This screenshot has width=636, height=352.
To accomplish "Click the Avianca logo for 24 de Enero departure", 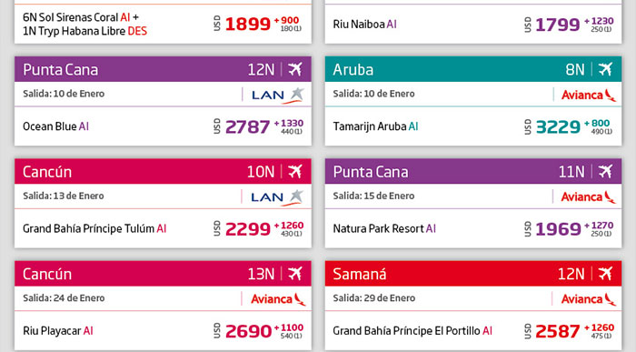I will point(278,299).
